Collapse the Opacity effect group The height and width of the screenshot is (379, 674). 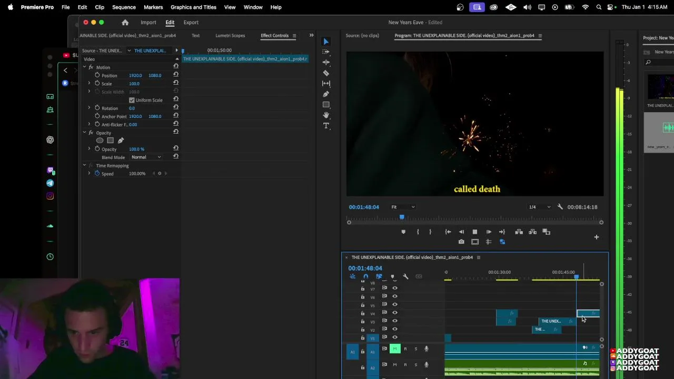coord(84,133)
